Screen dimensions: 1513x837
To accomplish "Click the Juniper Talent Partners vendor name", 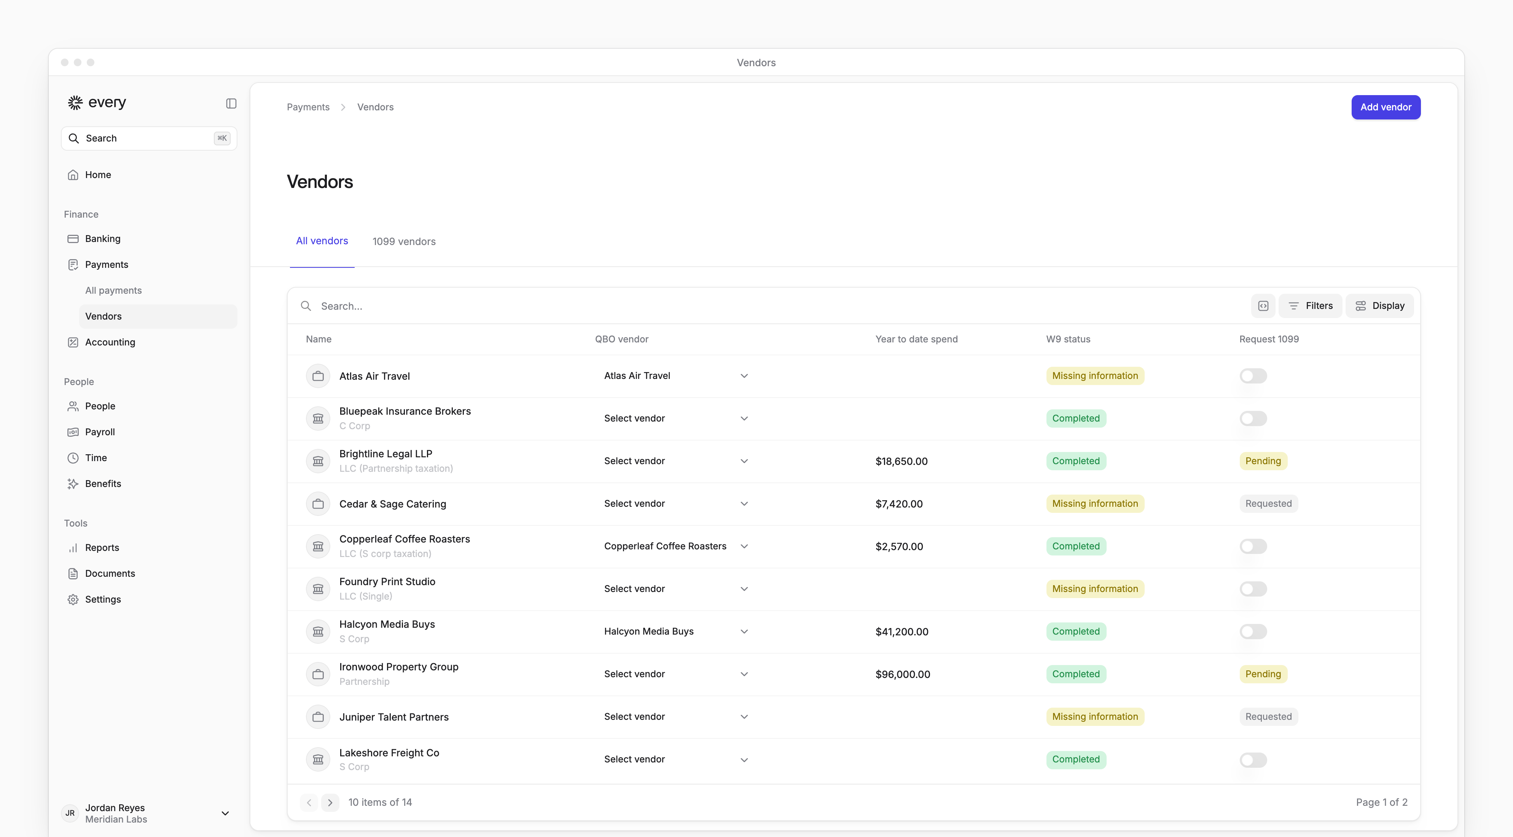I will click(394, 717).
